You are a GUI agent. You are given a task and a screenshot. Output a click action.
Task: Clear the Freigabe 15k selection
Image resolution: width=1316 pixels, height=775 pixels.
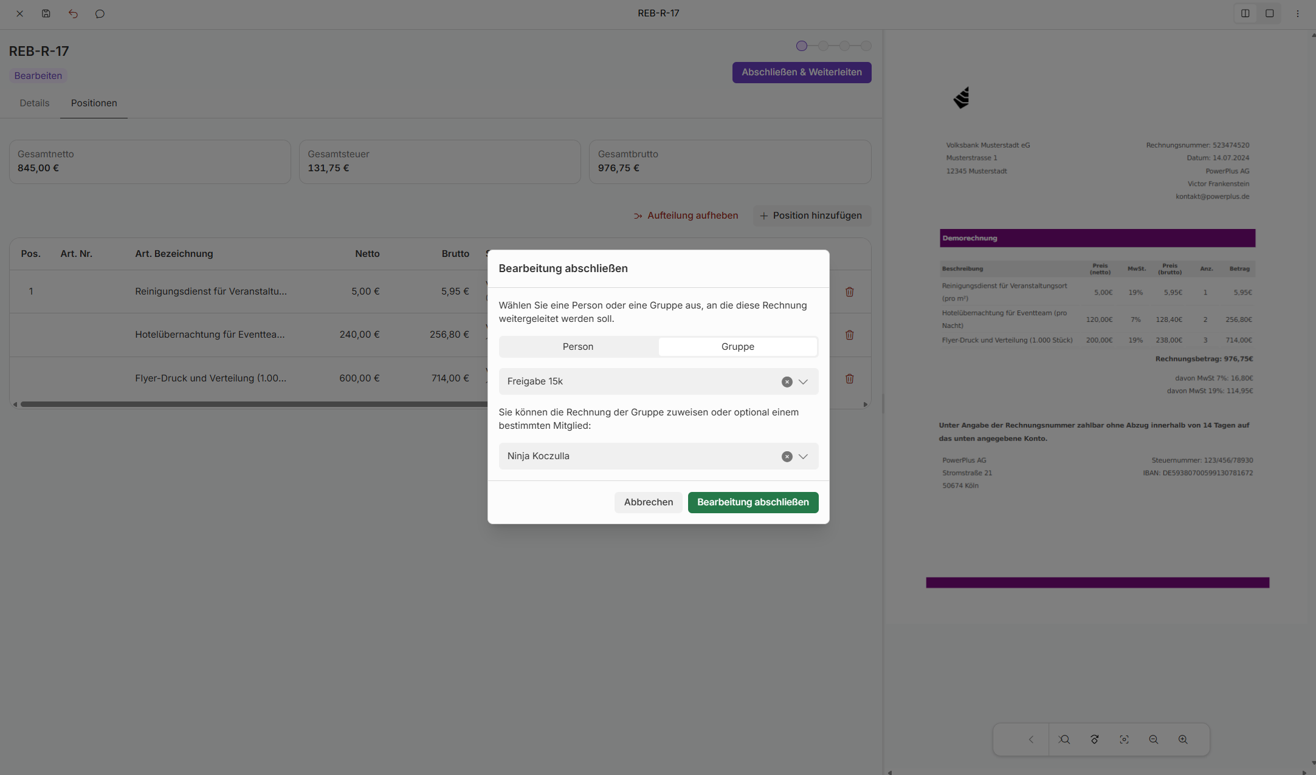787,381
